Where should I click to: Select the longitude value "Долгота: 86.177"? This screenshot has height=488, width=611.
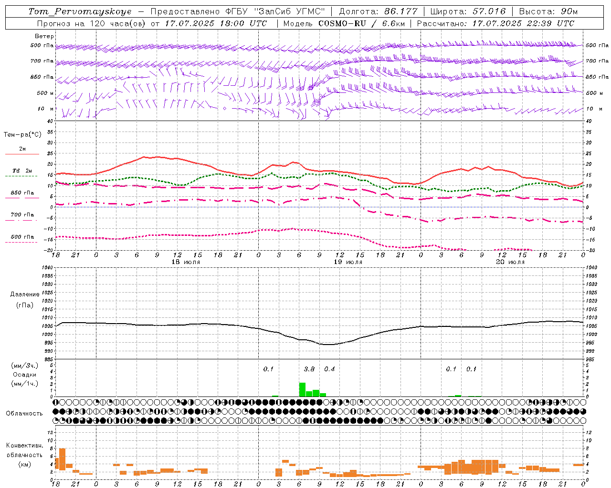click(x=378, y=11)
